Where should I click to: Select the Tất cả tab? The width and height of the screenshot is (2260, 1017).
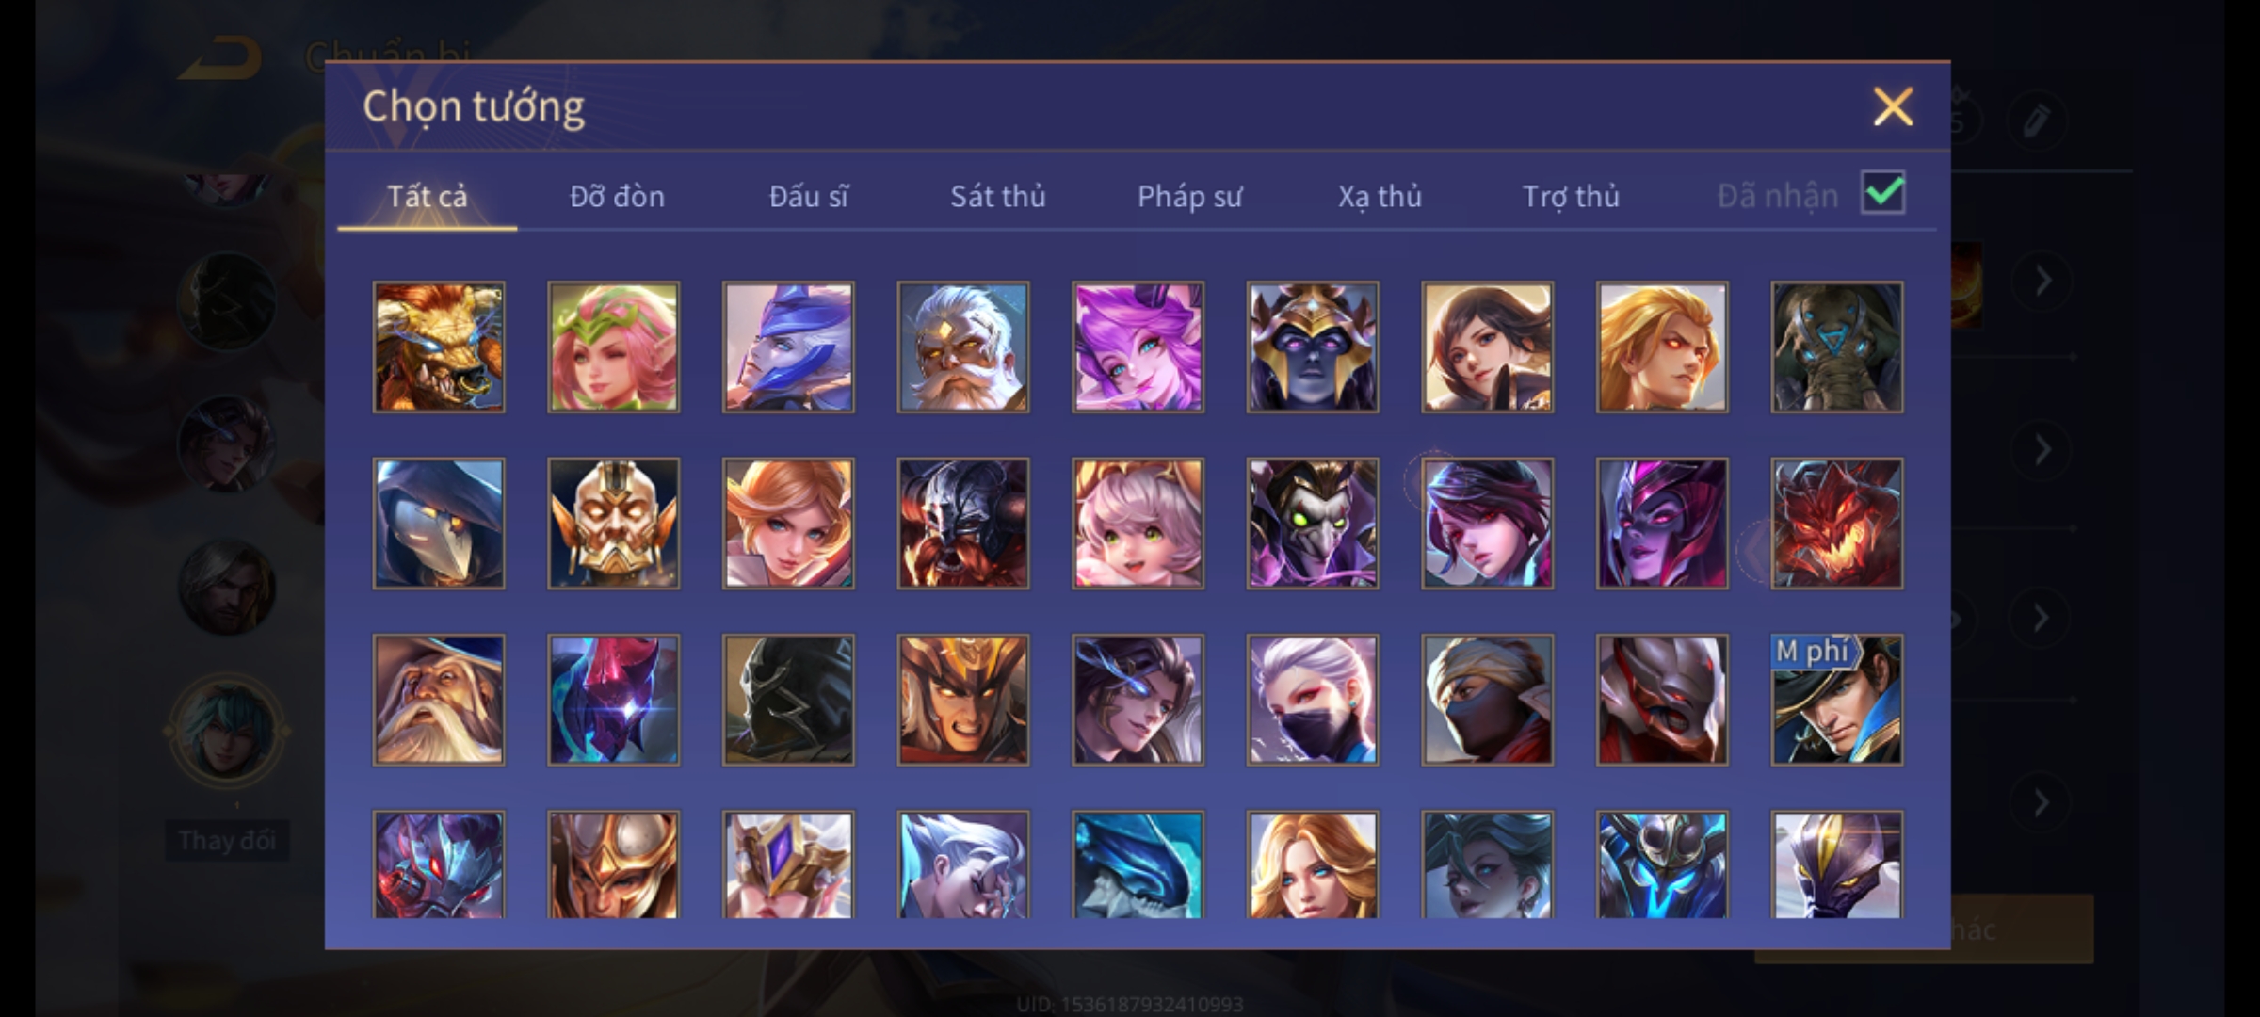coord(427,196)
